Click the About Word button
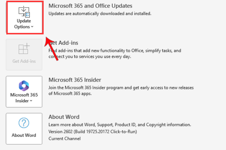The width and height of the screenshot is (226, 150). 24,129
